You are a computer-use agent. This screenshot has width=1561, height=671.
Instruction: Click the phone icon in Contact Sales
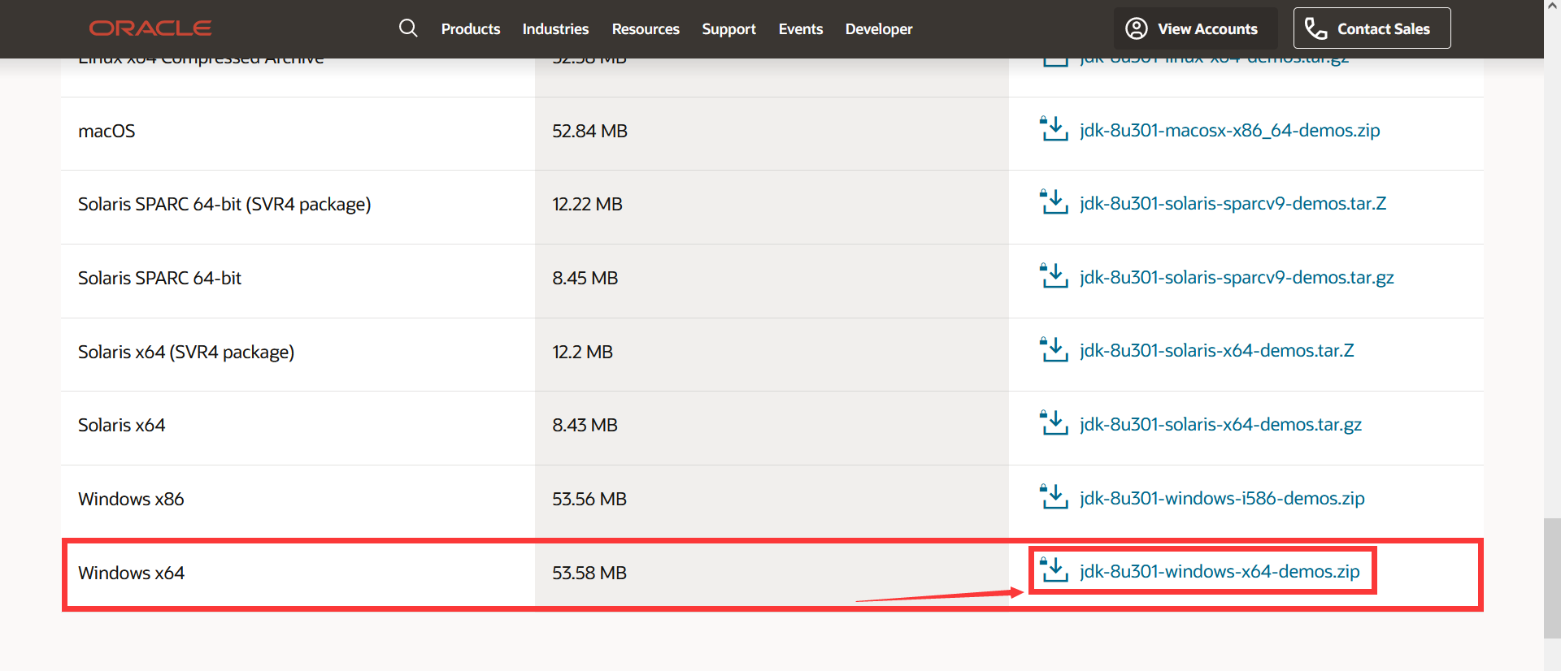[1315, 28]
